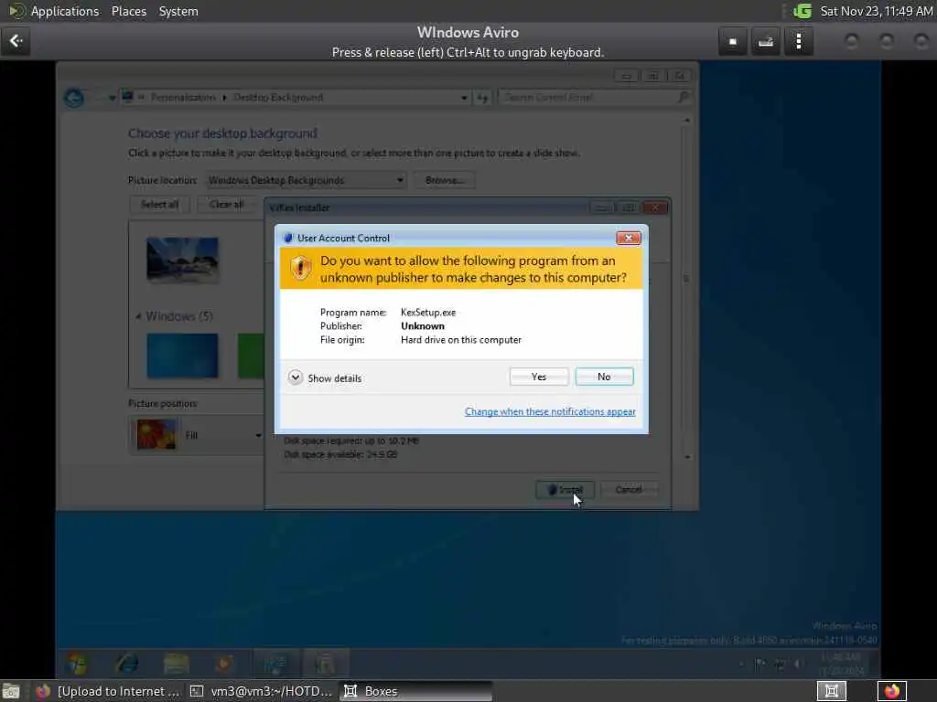Image resolution: width=937 pixels, height=702 pixels.
Task: Click Cancel in VxKex Installer
Action: (x=629, y=490)
